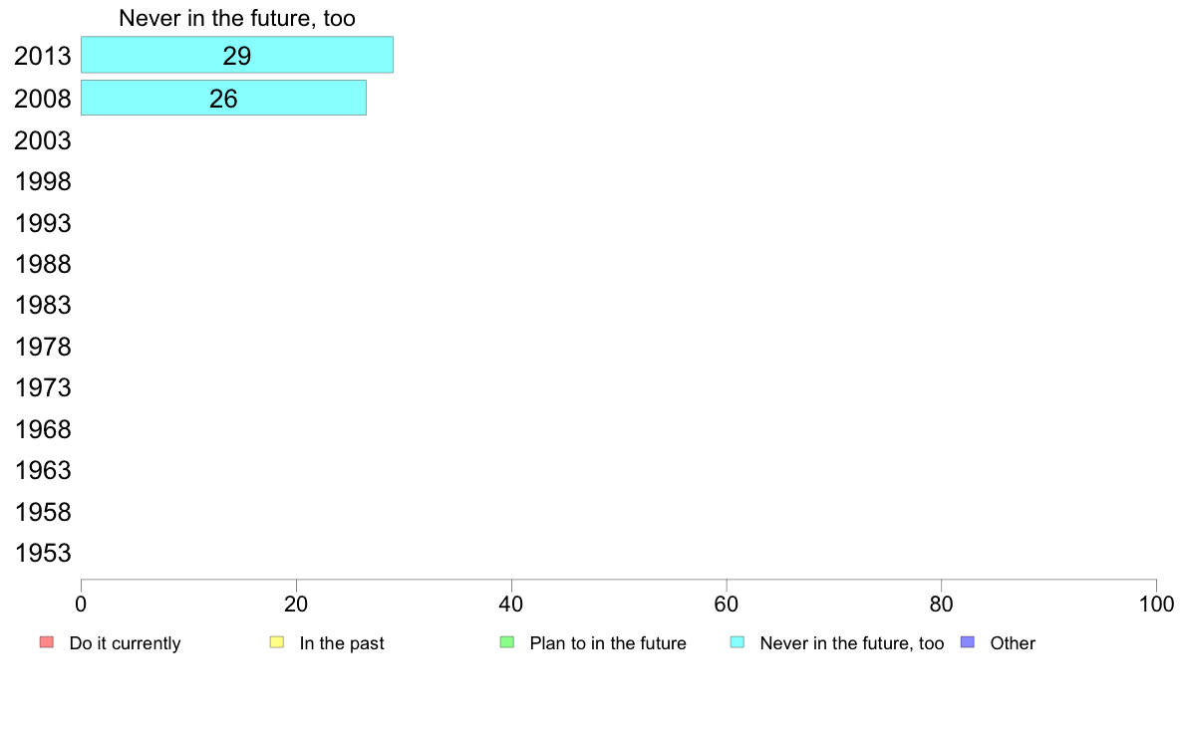Click the green Plan to in the future swatch
The width and height of the screenshot is (1184, 733).
click(x=507, y=642)
